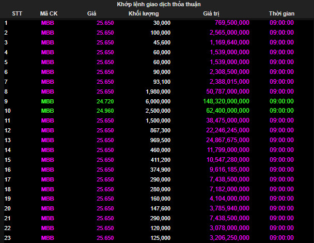Select MBB ticker in row 21
The width and height of the screenshot is (314, 243).
(48, 219)
